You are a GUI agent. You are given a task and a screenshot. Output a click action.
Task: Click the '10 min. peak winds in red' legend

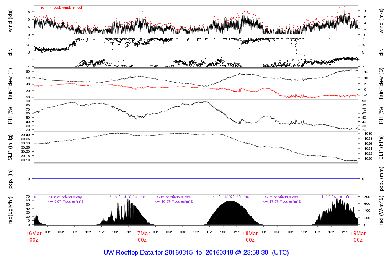61,8
